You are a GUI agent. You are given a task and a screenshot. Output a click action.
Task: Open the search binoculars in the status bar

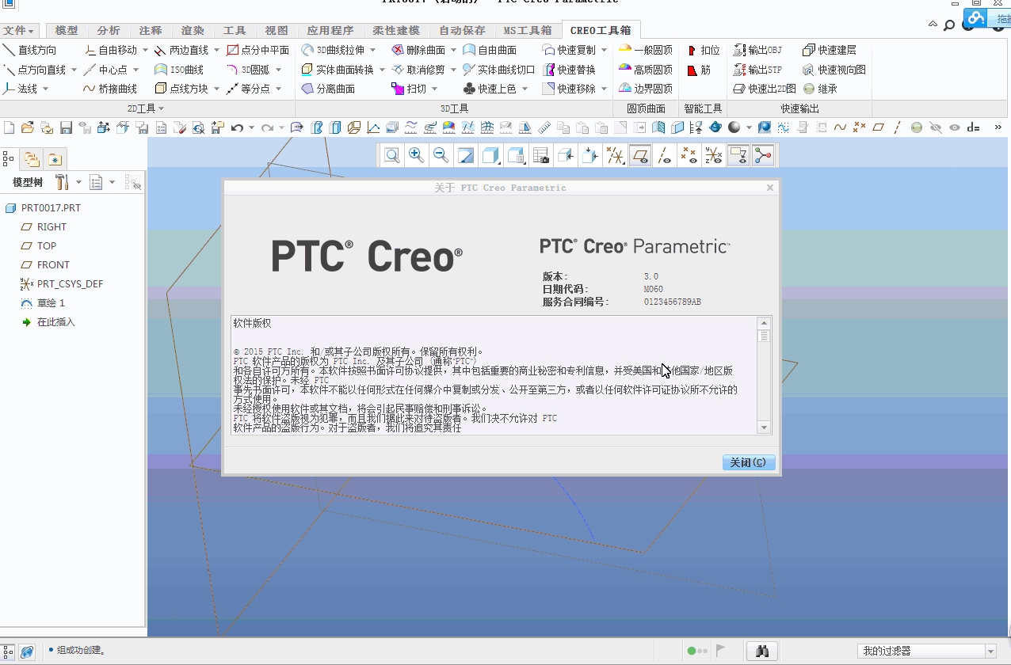pos(763,651)
